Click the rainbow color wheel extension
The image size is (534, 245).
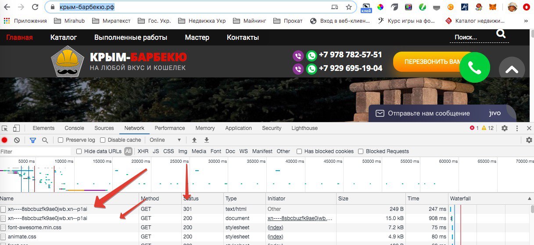(380, 7)
